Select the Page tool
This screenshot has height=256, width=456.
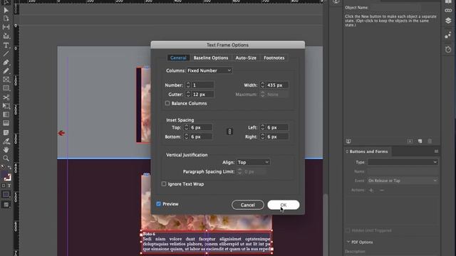pos(6,19)
